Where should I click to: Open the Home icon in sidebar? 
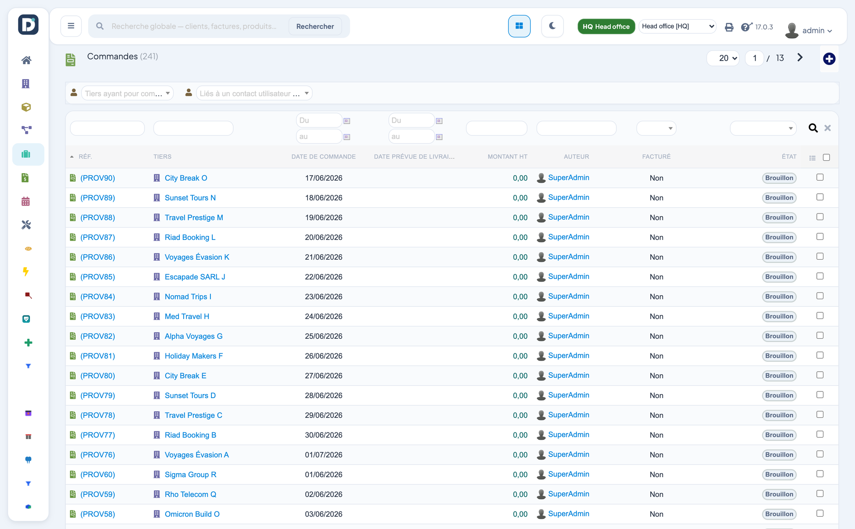26,60
